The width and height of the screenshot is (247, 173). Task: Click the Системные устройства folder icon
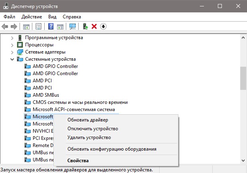(x=20, y=59)
